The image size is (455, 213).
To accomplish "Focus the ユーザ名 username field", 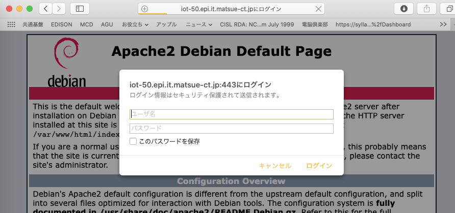I will click(232, 114).
